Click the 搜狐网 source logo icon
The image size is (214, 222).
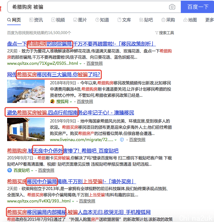[x=52, y=101]
